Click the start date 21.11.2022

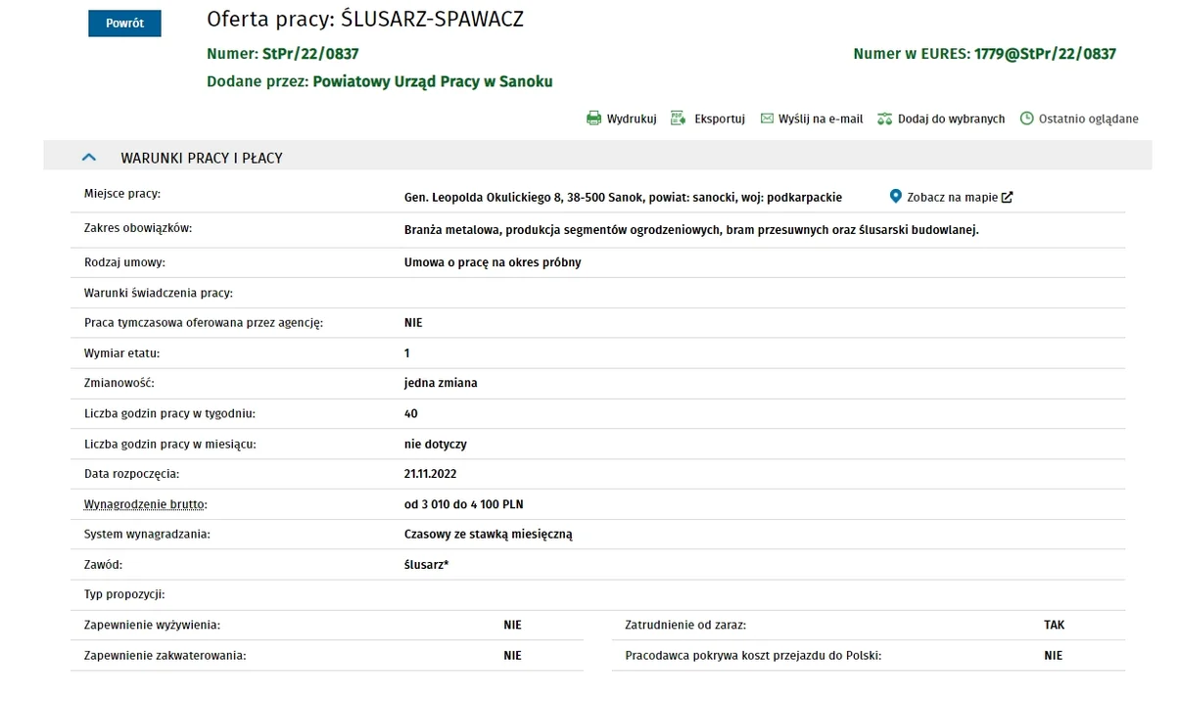pyautogui.click(x=431, y=474)
